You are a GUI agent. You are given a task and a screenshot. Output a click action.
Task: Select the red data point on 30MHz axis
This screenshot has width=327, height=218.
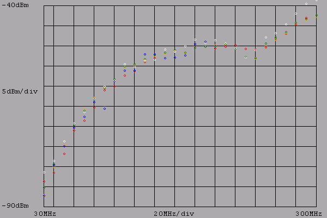point(44,182)
